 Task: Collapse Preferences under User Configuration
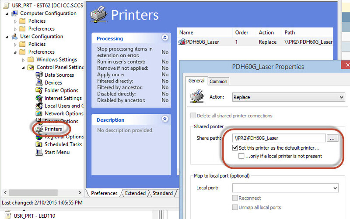(x=15, y=52)
